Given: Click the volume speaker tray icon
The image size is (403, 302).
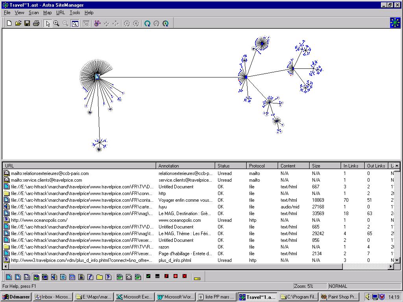Looking at the screenshot, I should [x=368, y=297].
